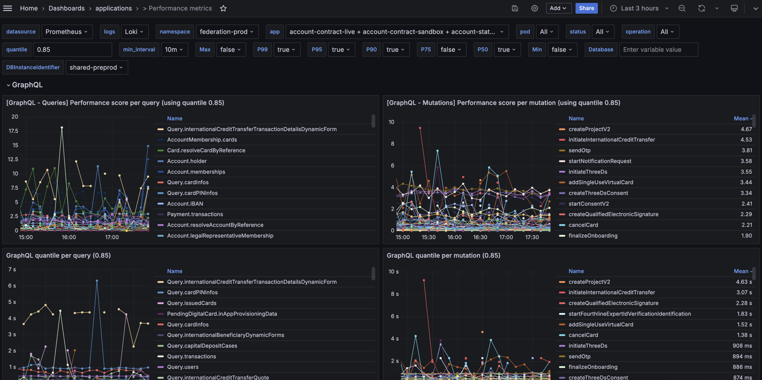Click the save dashboard icon
Viewport: 762px width, 380px height.
coord(515,8)
